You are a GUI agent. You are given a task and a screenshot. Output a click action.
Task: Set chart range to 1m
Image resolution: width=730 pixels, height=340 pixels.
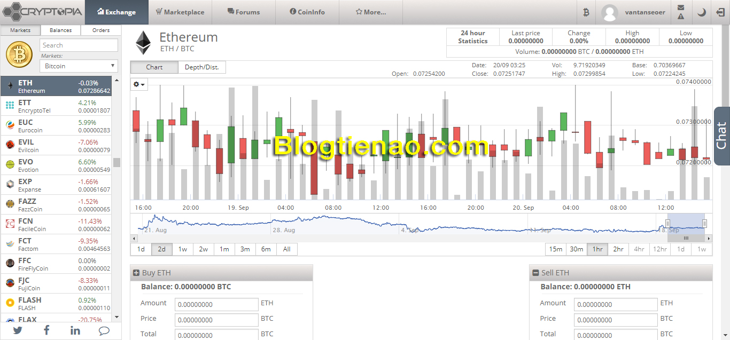click(x=224, y=249)
